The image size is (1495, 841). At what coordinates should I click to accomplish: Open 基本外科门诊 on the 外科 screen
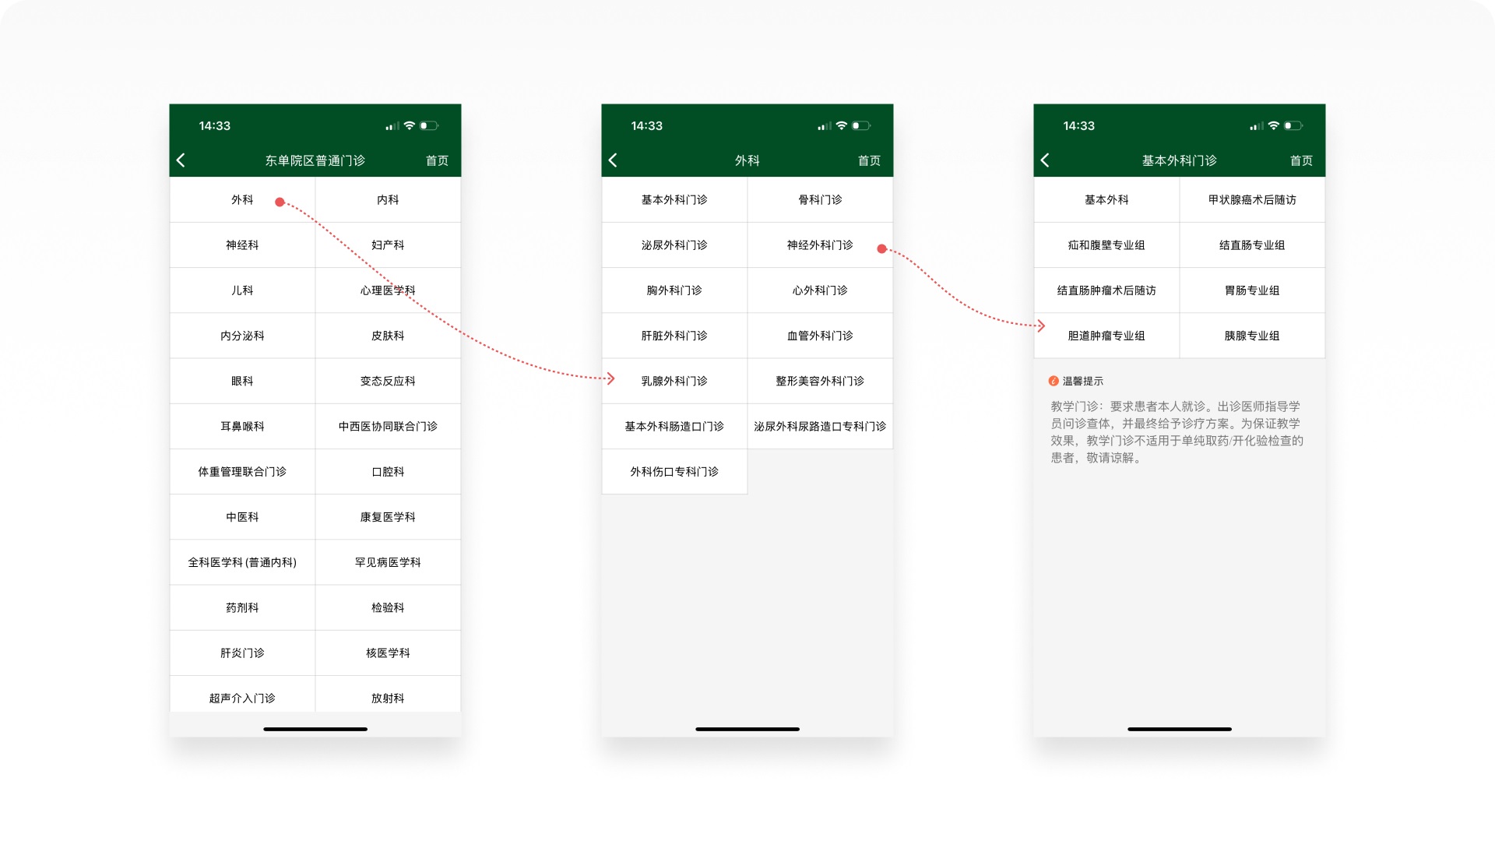(674, 199)
